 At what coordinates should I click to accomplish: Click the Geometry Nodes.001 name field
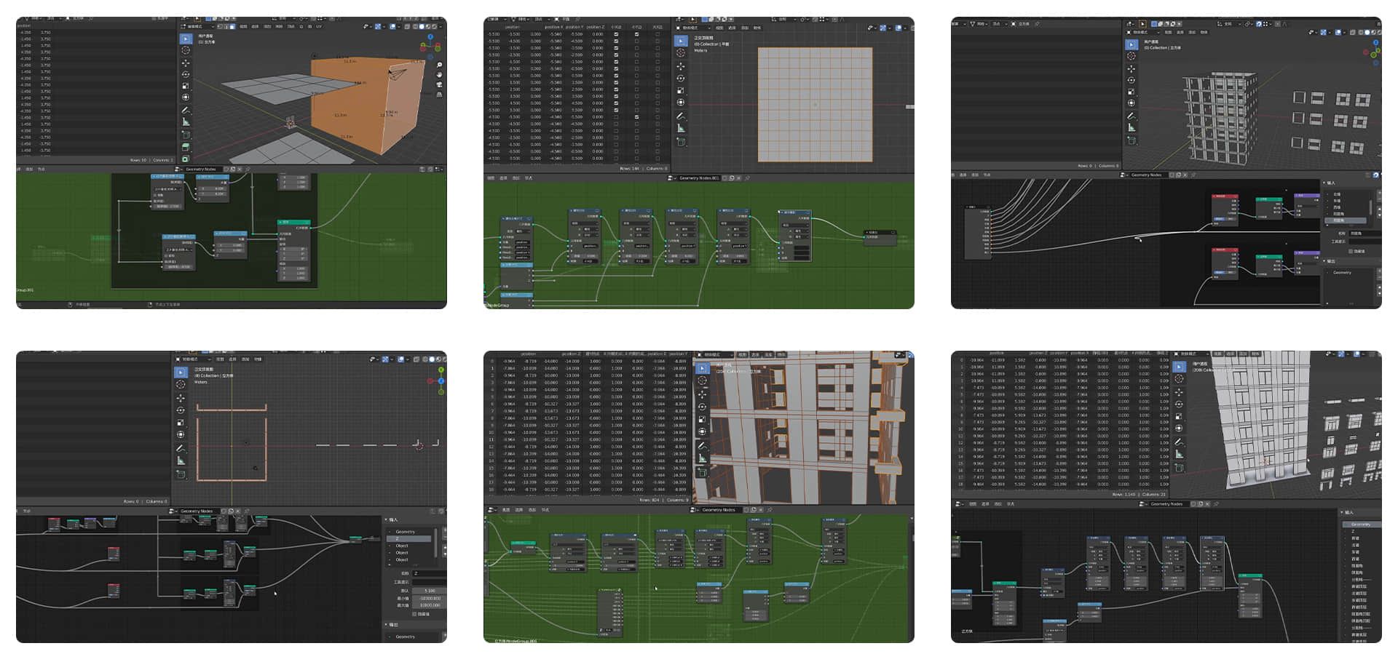pyautogui.click(x=699, y=178)
